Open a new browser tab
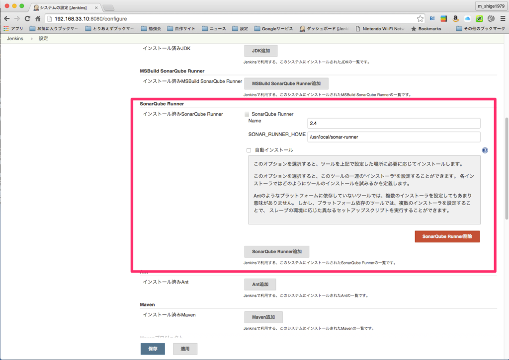Screen dimensions: 509x360 (108, 7)
